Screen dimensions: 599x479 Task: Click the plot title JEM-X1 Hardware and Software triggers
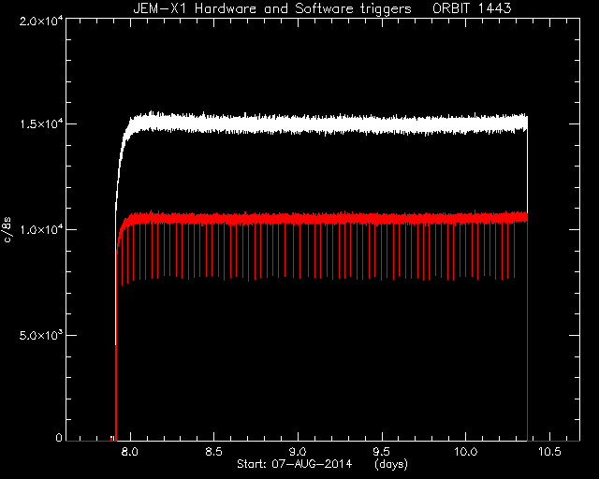coord(272,8)
